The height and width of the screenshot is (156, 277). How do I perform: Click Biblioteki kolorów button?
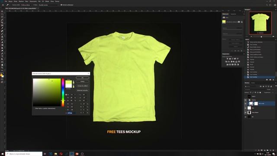point(82,91)
